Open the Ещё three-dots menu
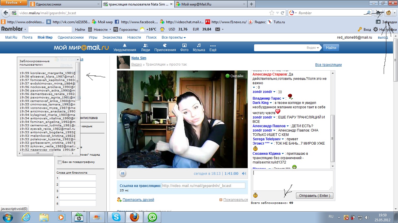 [x=213, y=46]
